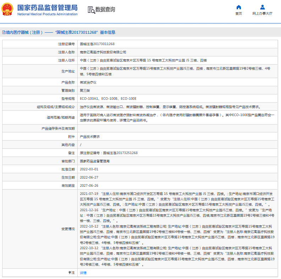Click the 其他内容 slash value
The width and height of the screenshot is (281, 279).
click(81, 145)
